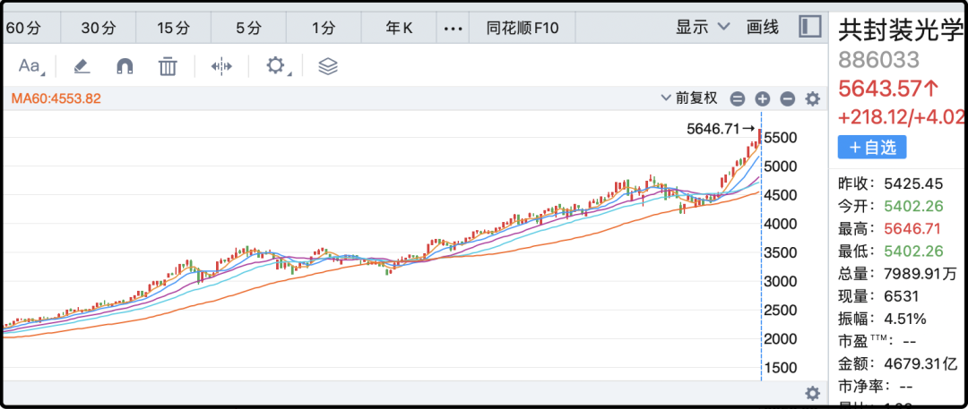Switch to the 5分 period tab
Image resolution: width=968 pixels, height=409 pixels.
tap(249, 28)
